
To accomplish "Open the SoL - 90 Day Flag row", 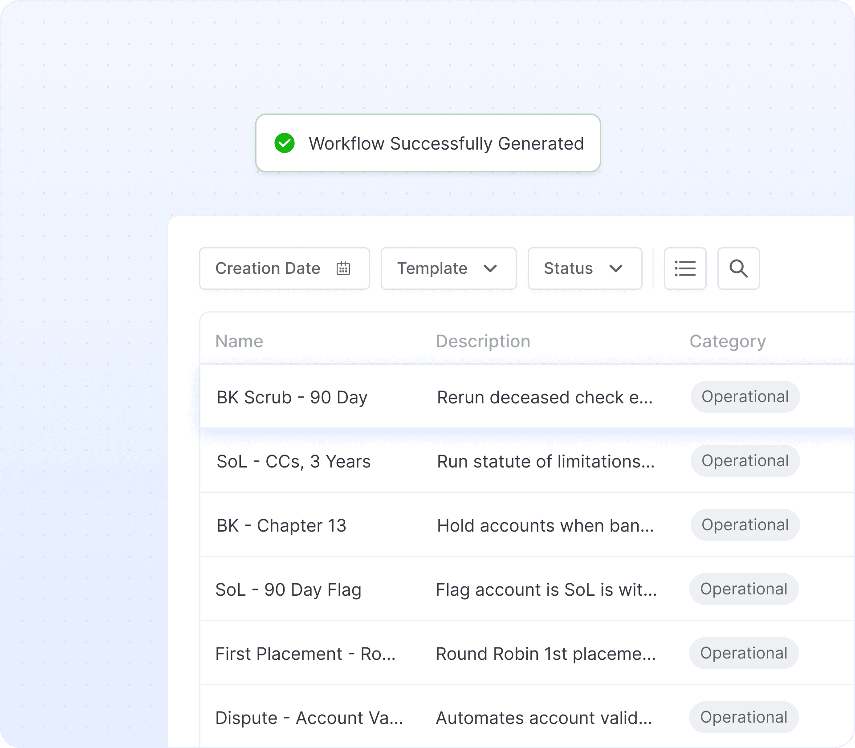I will click(289, 589).
